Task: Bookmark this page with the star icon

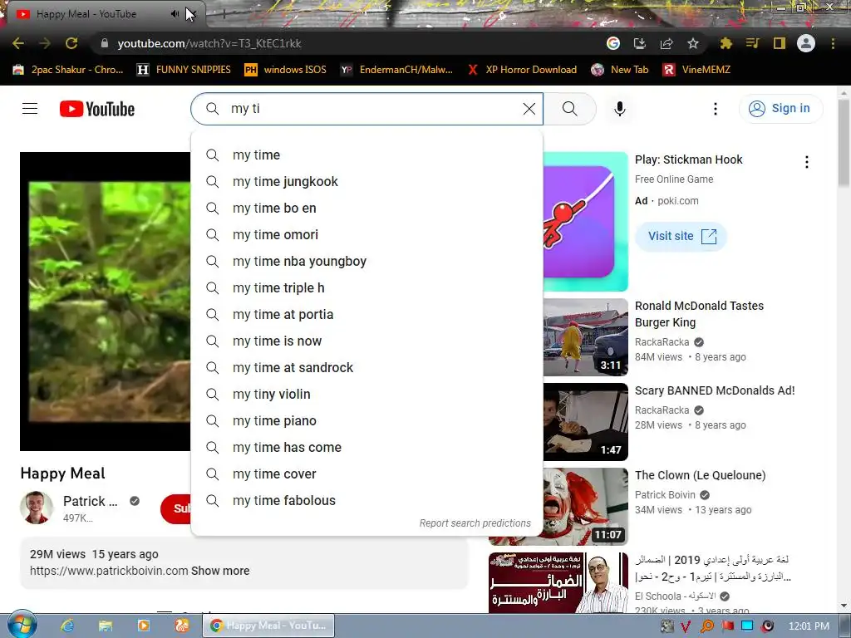Action: pyautogui.click(x=693, y=43)
